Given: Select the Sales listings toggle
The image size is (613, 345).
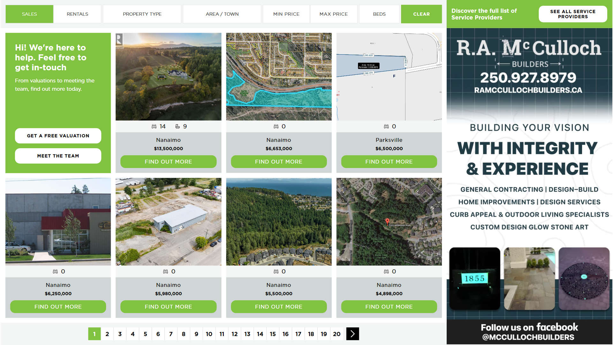Looking at the screenshot, I should pos(29,14).
